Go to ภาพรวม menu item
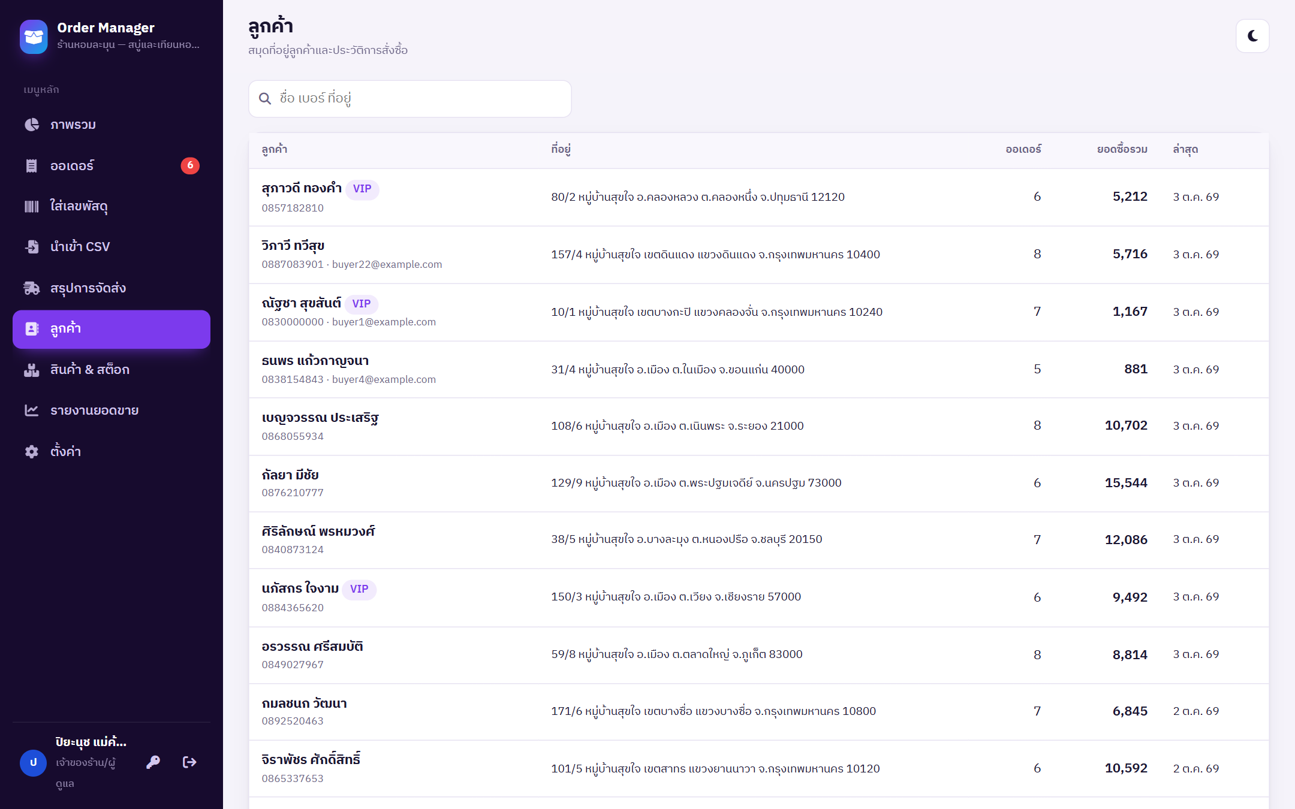1295x809 pixels. (112, 125)
